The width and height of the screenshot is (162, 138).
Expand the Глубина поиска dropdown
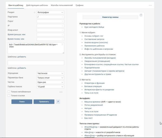click(50, 87)
